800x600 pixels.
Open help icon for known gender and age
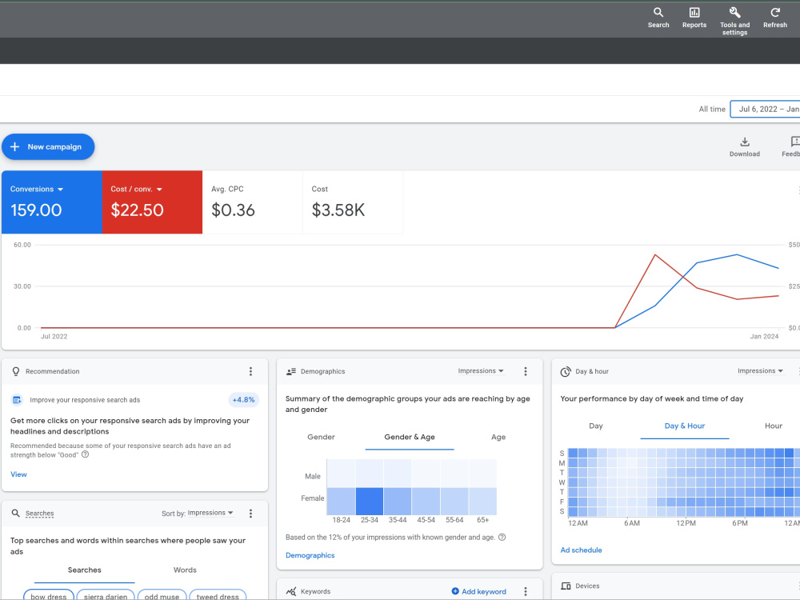(502, 538)
